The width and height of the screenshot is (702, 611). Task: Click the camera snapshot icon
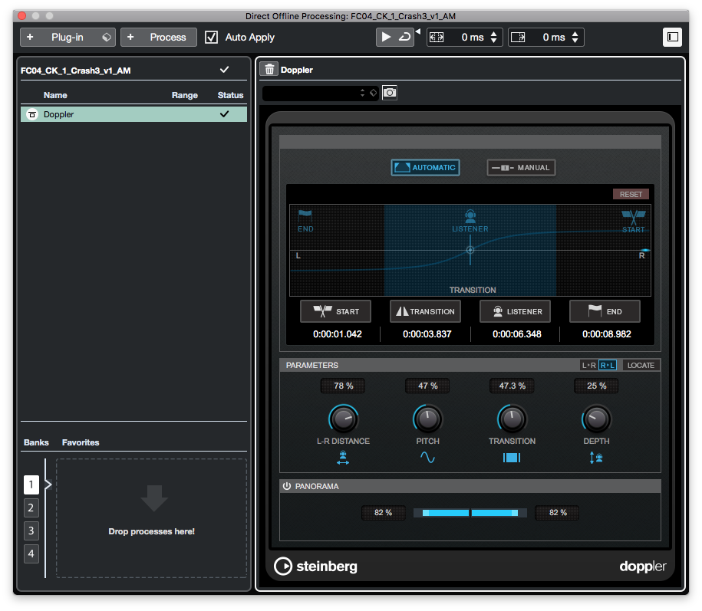[x=390, y=93]
